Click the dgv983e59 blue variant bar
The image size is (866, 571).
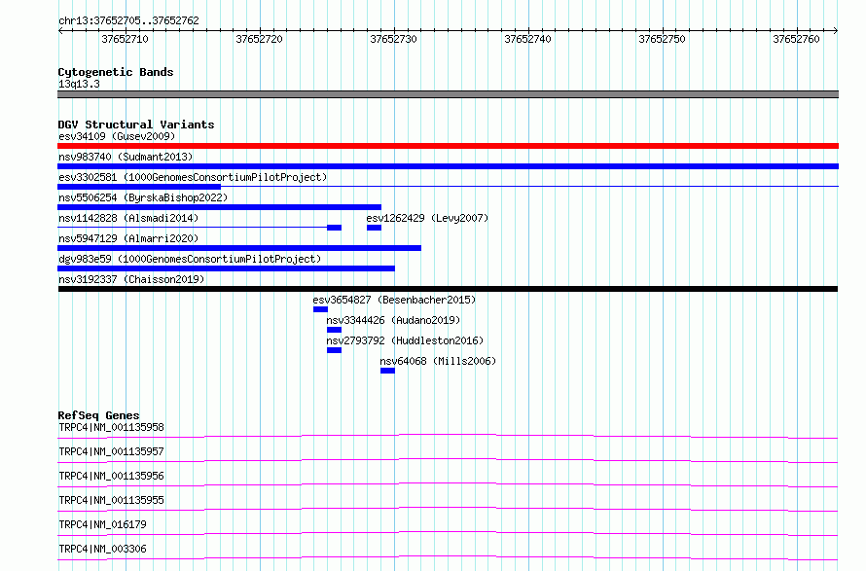point(226,268)
